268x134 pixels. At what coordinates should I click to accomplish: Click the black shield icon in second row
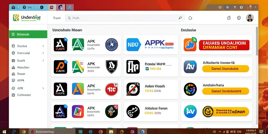click(111, 67)
